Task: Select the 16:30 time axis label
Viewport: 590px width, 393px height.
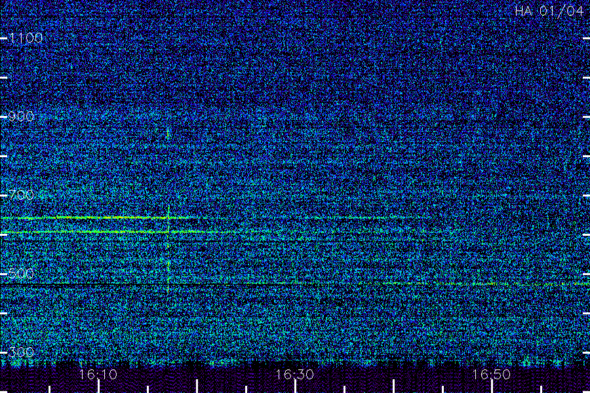Action: point(294,375)
